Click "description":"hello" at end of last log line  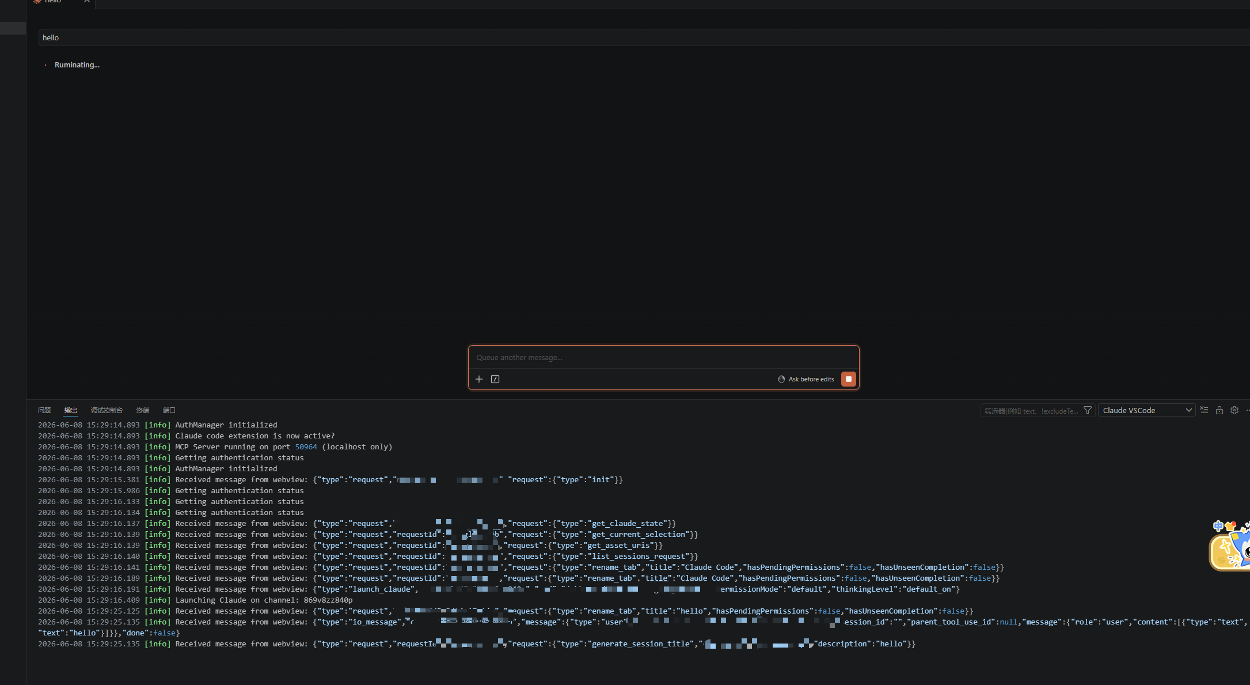tap(860, 644)
